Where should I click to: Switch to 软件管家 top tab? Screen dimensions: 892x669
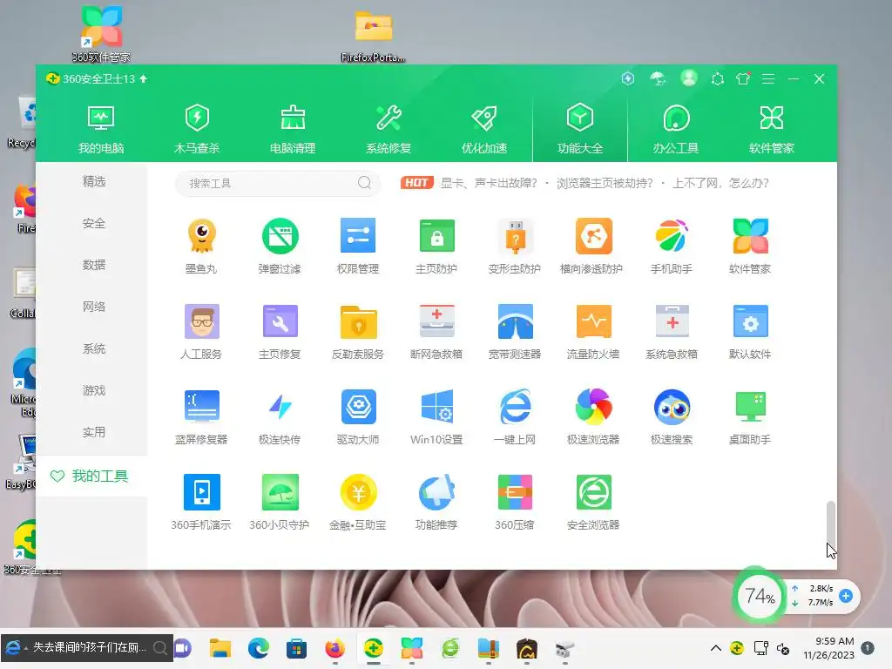[x=772, y=130]
